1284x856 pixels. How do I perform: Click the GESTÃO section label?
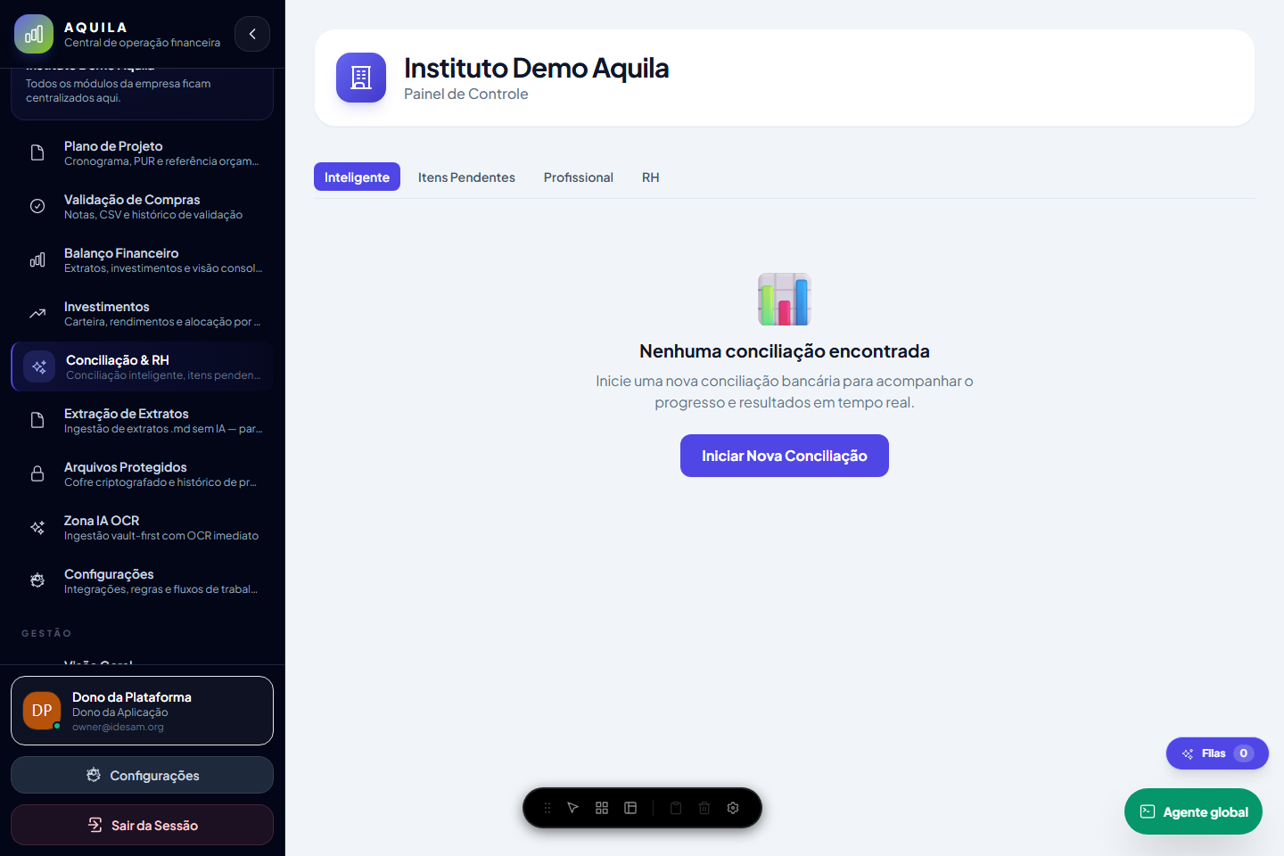coord(46,633)
